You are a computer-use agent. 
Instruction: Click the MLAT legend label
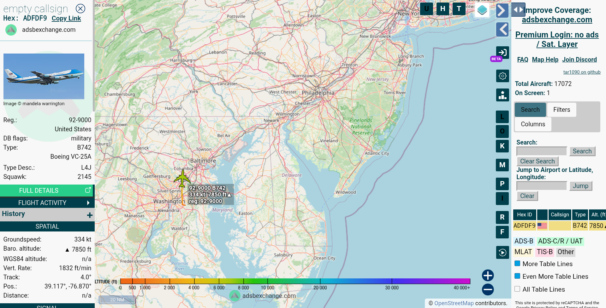tap(523, 252)
